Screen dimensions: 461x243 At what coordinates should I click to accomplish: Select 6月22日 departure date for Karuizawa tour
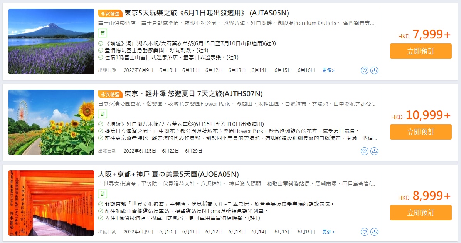tap(170, 151)
